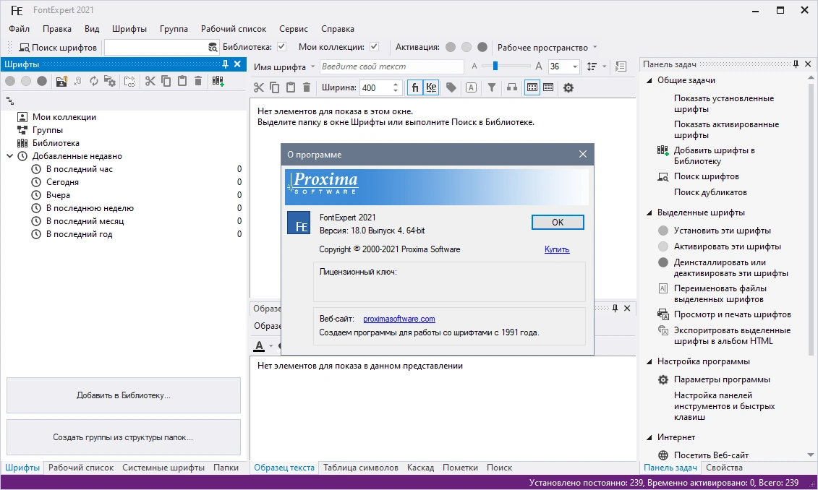The width and height of the screenshot is (818, 490).
Task: Click Создать группы из структуры папок button
Action: [124, 437]
